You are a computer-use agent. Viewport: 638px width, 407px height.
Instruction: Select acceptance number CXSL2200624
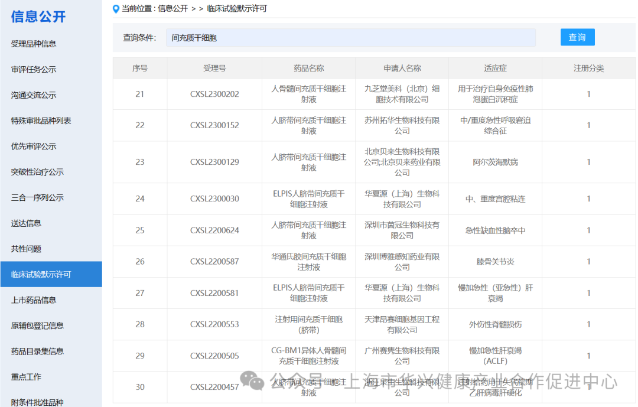click(x=214, y=230)
